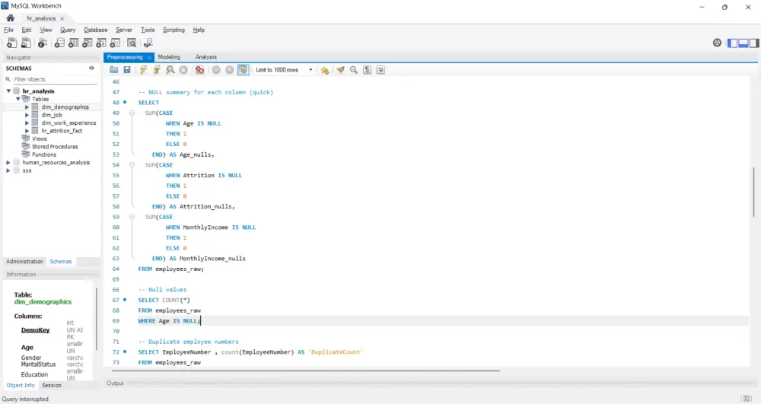Execute statement under cursor icon
Viewport: 761px width, 404px height.
coord(157,70)
